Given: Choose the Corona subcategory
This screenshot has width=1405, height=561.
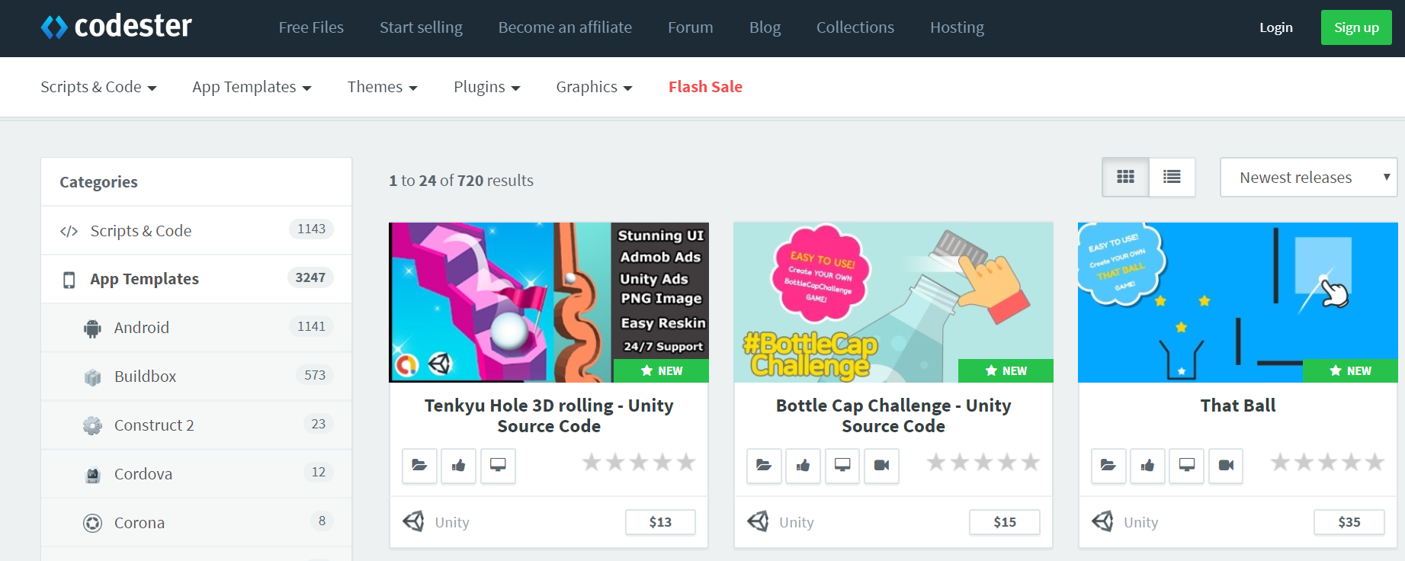Looking at the screenshot, I should pyautogui.click(x=197, y=523).
